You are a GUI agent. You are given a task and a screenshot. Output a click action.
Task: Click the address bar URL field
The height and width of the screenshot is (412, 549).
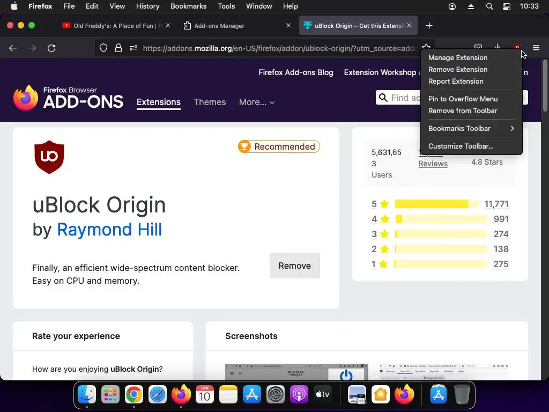(280, 48)
